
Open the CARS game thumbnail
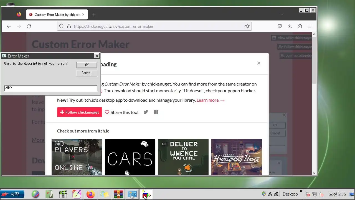coord(130,157)
